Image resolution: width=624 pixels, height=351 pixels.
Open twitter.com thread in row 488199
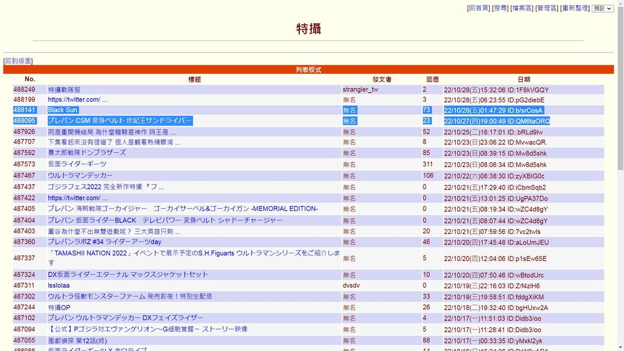point(77,99)
